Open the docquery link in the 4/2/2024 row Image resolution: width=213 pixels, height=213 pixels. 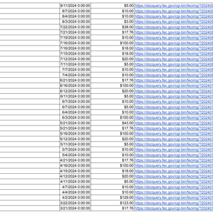click(x=174, y=198)
